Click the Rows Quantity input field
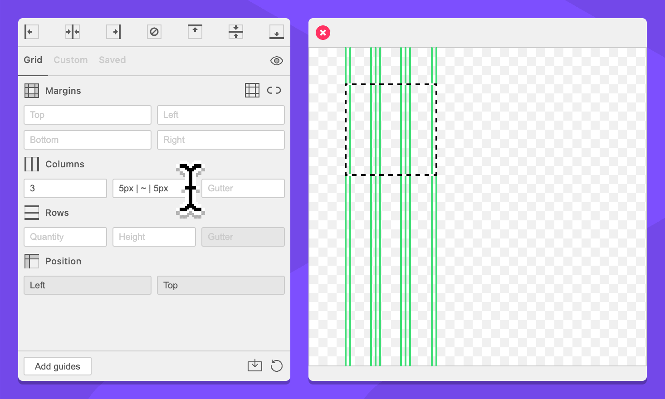This screenshot has width=665, height=399. coord(65,237)
